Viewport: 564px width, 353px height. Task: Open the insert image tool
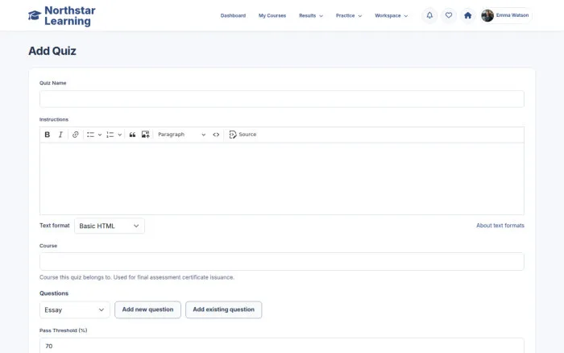tap(145, 135)
